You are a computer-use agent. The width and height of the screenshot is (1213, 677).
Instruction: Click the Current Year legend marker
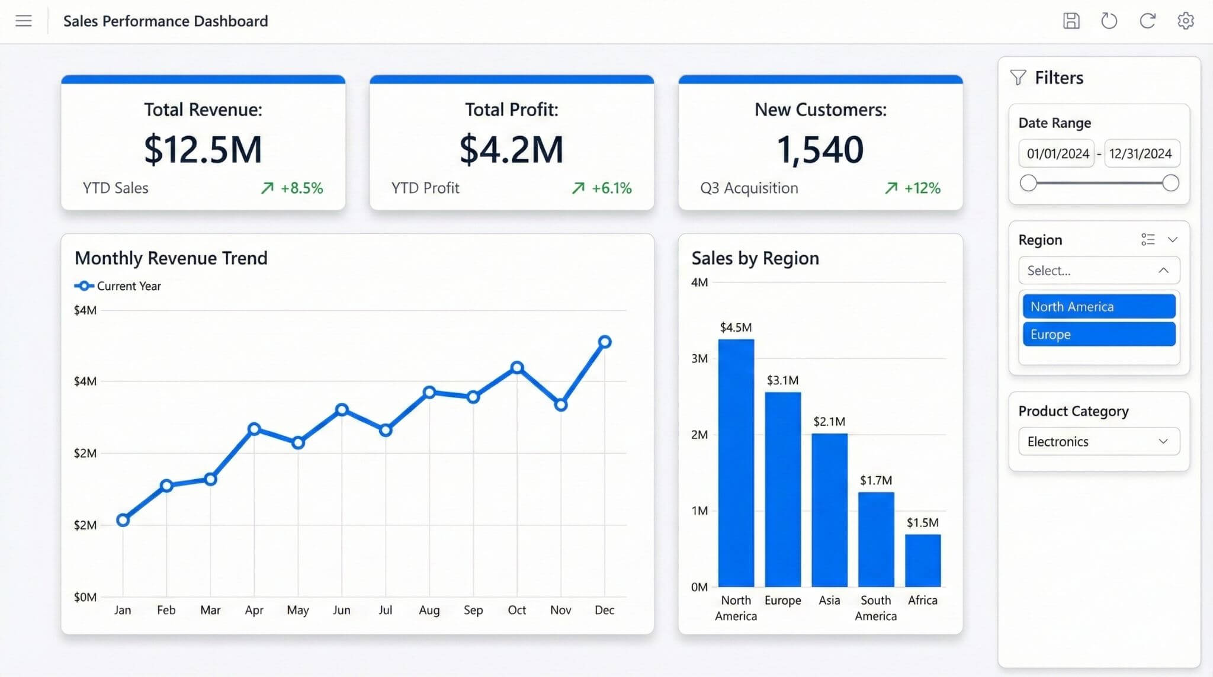(x=85, y=285)
